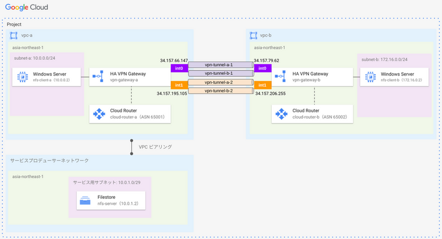Click the VPC ピアリング label

155,147
